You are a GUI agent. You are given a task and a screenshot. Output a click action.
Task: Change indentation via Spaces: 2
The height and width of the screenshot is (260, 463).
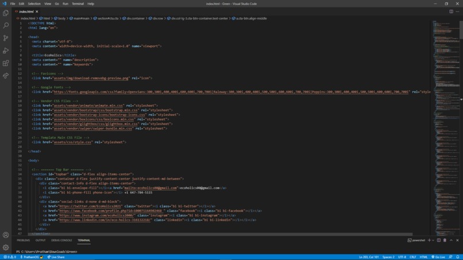point(388,257)
